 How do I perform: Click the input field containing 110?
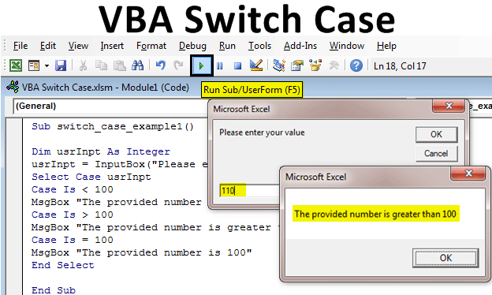[x=249, y=191]
